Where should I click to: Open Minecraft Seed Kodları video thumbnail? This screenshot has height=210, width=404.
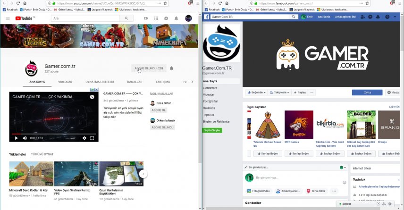tap(31, 174)
